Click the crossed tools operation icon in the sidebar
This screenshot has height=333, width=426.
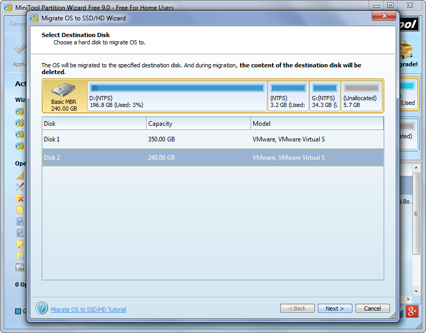[x=20, y=187]
